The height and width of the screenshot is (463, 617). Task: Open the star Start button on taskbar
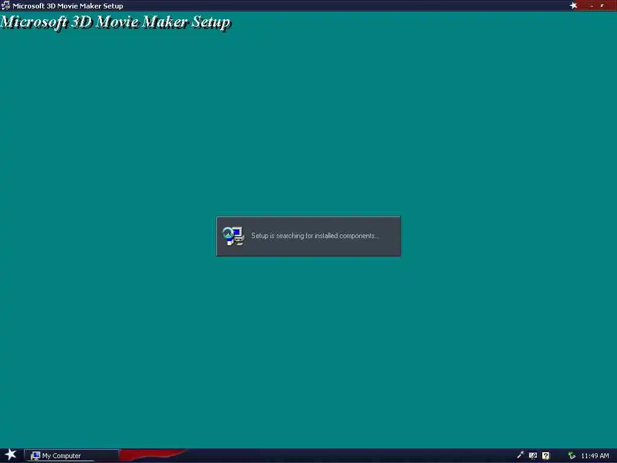tap(11, 455)
